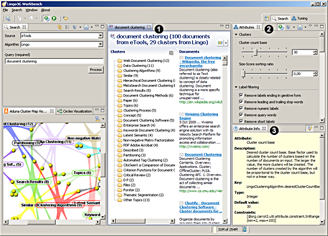This screenshot has width=328, height=236.
Task: Open the File menu
Action: pos(5,10)
